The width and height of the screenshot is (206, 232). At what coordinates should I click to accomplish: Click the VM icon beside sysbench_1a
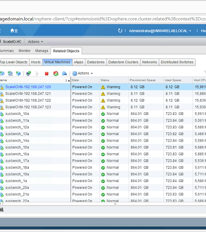[2, 181]
